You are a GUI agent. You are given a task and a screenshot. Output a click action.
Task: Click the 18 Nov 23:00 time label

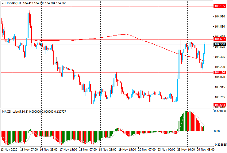(107, 149)
